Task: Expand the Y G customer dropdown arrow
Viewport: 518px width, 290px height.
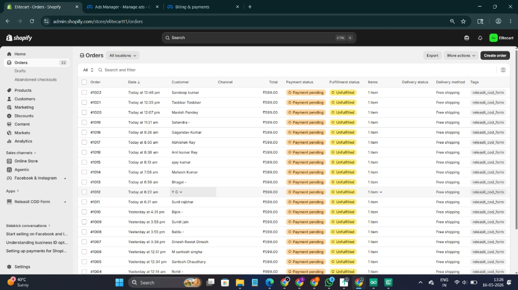Action: (x=181, y=192)
